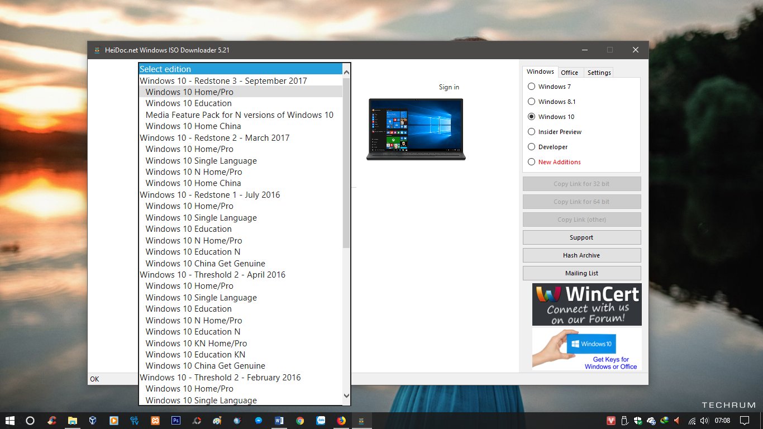Open Google Chrome from the taskbar
This screenshot has height=429, width=763.
300,421
